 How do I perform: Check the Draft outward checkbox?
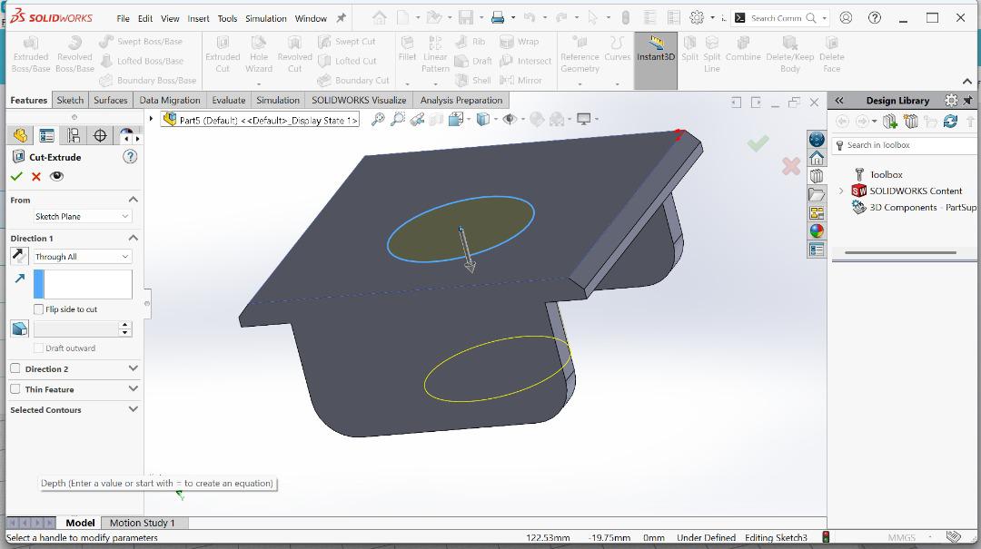coord(39,348)
